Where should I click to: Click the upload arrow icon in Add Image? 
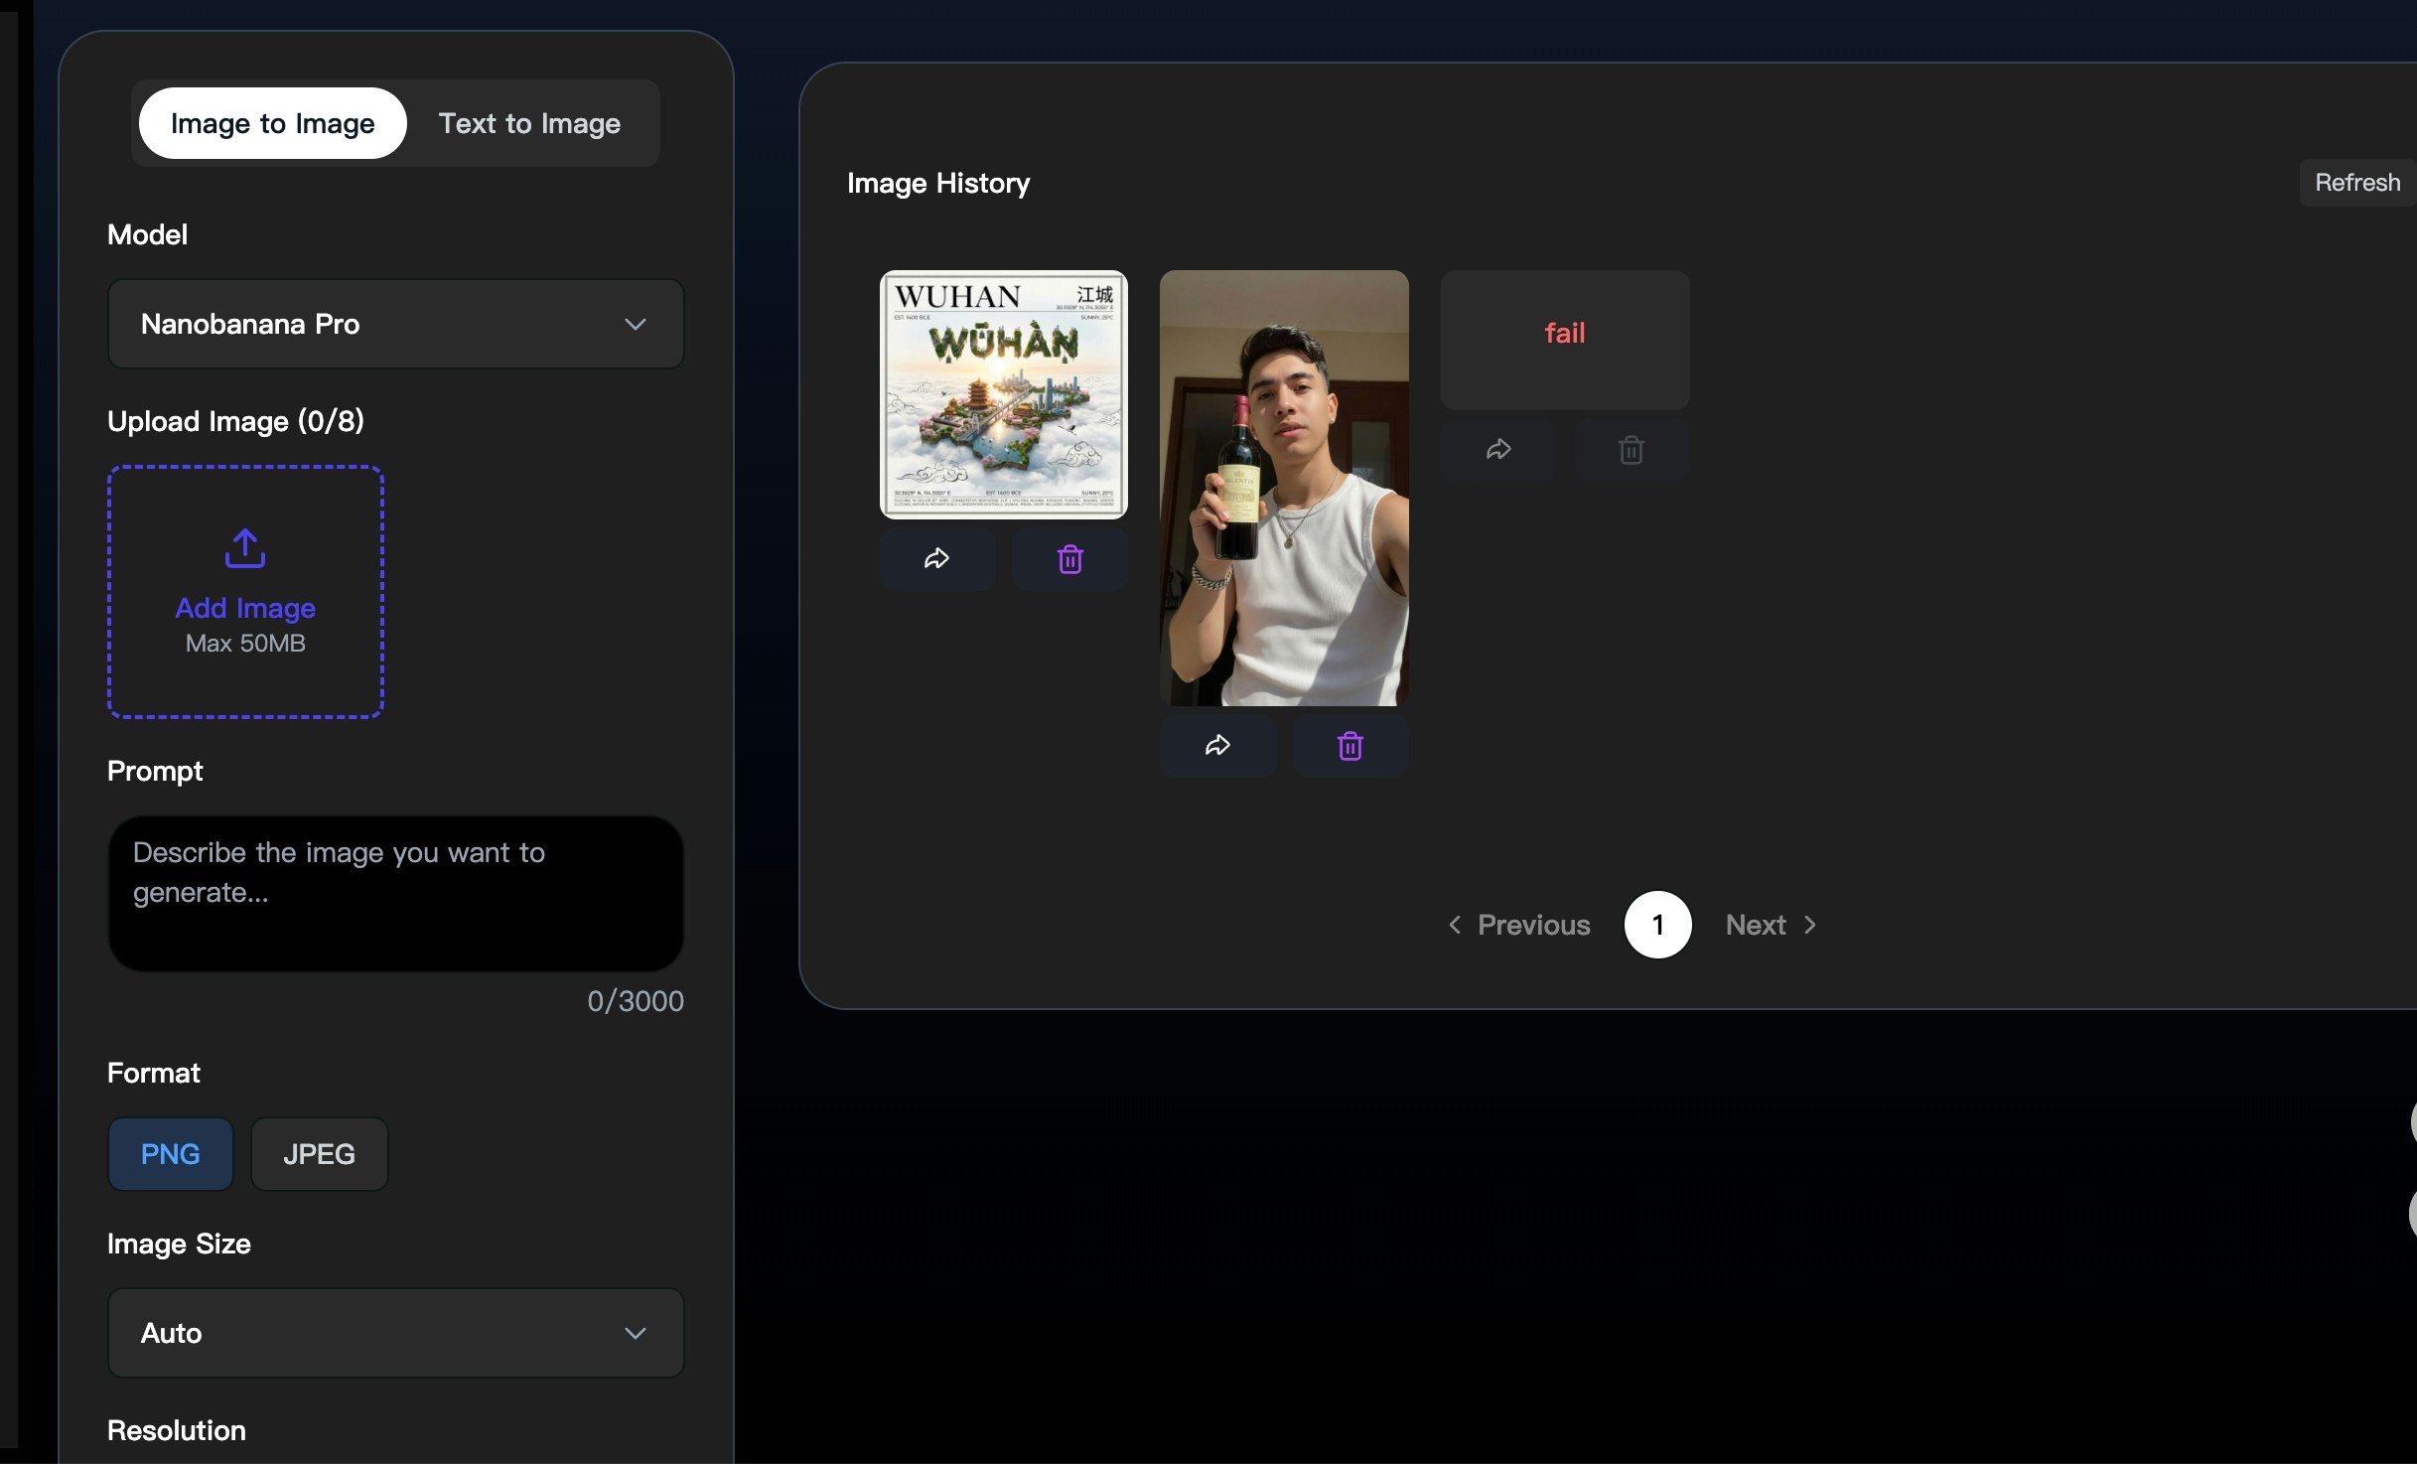(x=244, y=547)
